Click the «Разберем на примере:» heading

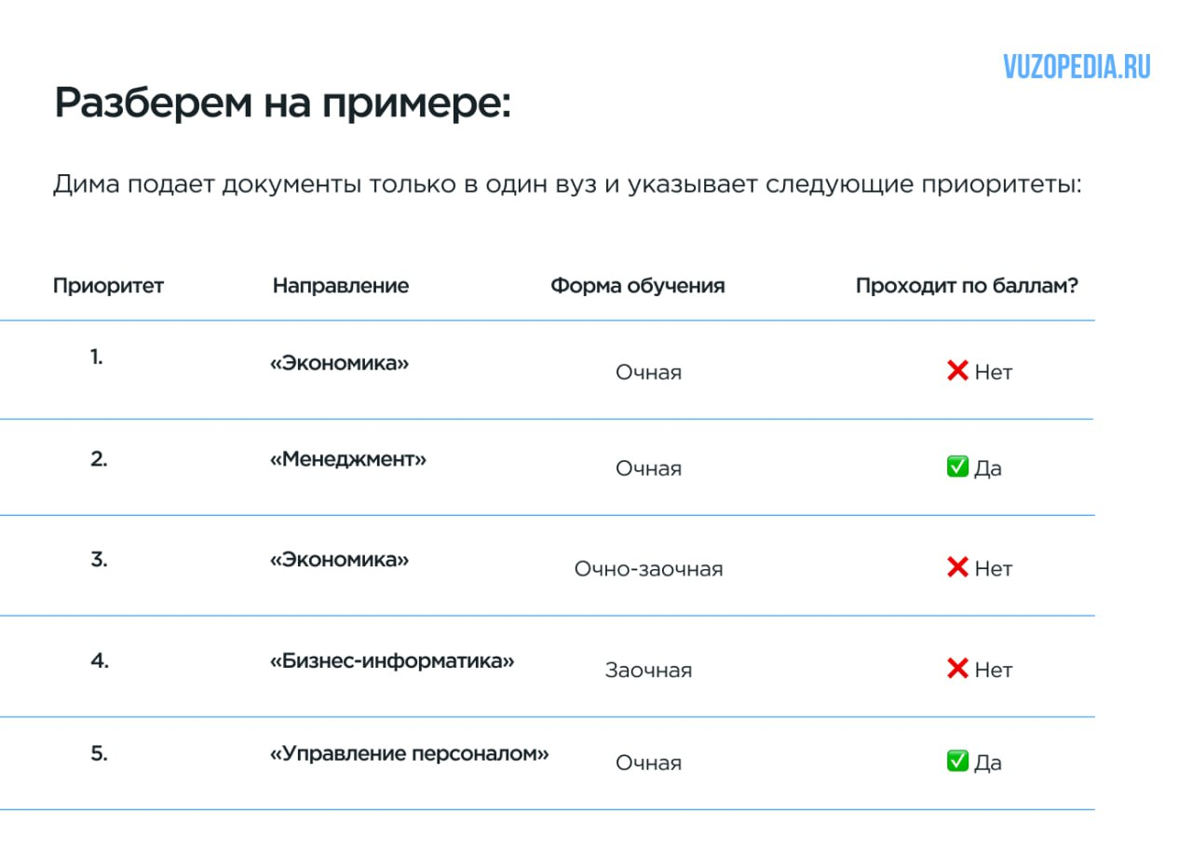pos(283,103)
